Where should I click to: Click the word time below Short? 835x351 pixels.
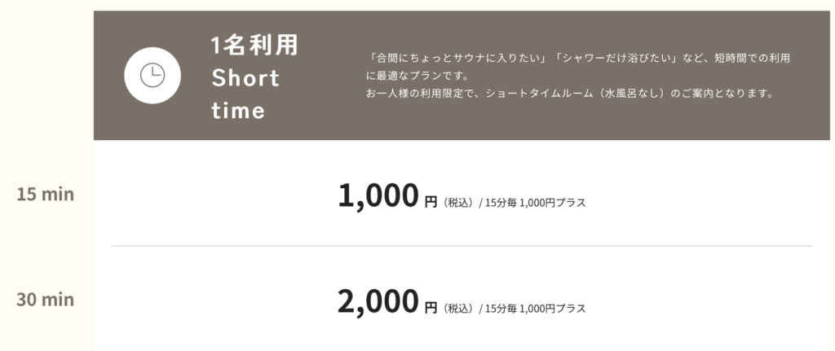tap(238, 110)
